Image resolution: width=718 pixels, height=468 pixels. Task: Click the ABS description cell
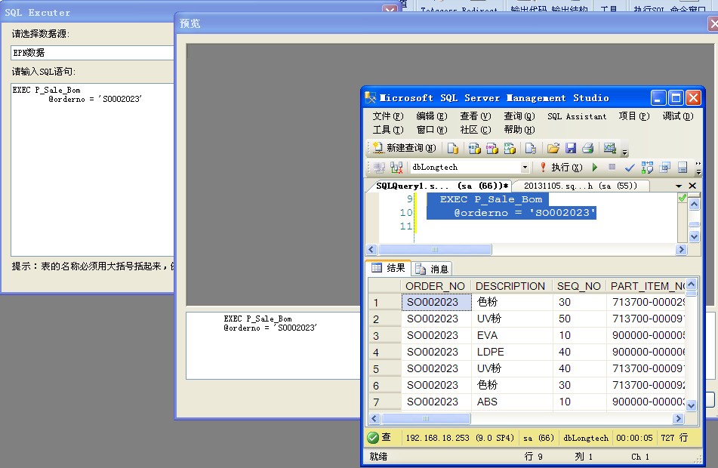[512, 402]
